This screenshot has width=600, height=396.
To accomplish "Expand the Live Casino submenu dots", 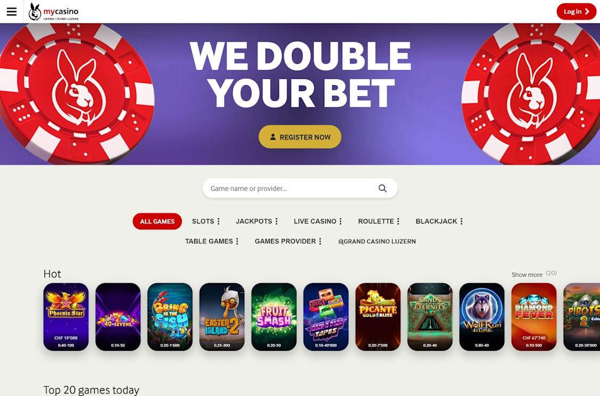I will (x=340, y=221).
